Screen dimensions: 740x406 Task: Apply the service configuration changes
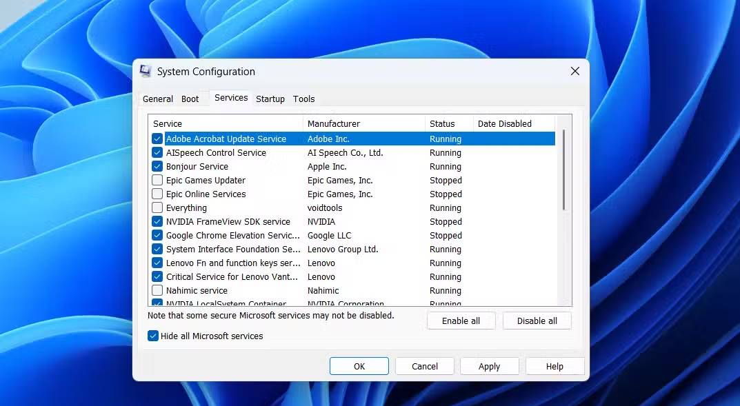click(x=490, y=366)
